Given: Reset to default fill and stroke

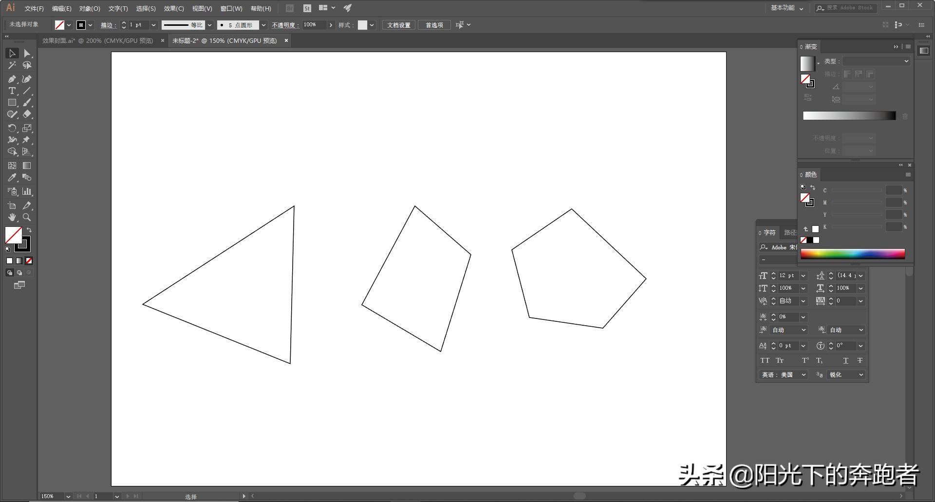Looking at the screenshot, I should point(7,249).
